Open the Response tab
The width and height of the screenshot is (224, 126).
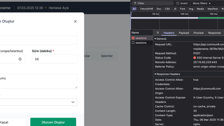[x=215, y=33]
